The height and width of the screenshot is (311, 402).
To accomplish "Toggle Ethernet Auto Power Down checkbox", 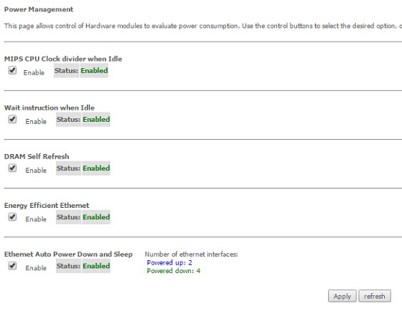I will coord(12,266).
